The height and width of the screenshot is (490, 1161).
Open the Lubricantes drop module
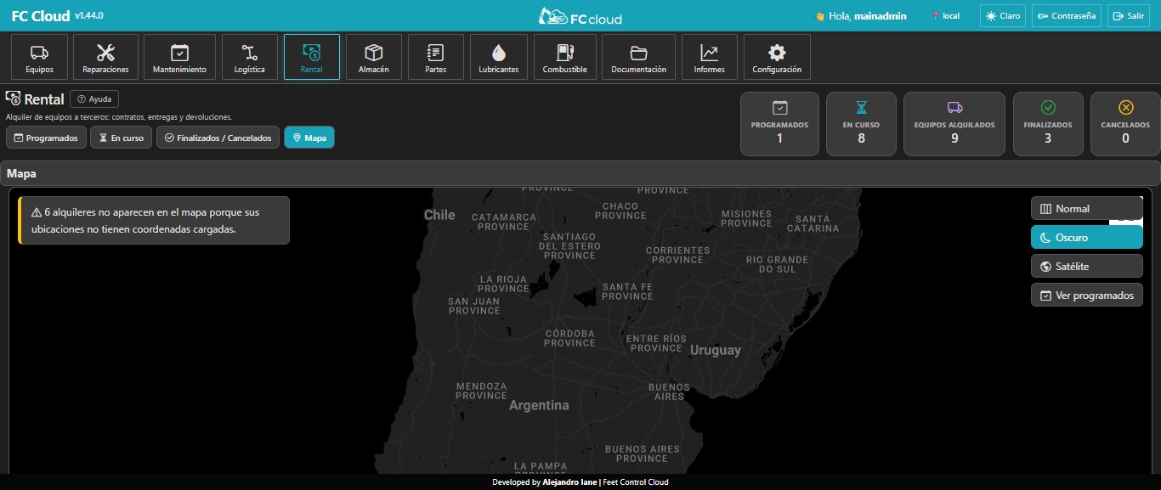click(498, 57)
